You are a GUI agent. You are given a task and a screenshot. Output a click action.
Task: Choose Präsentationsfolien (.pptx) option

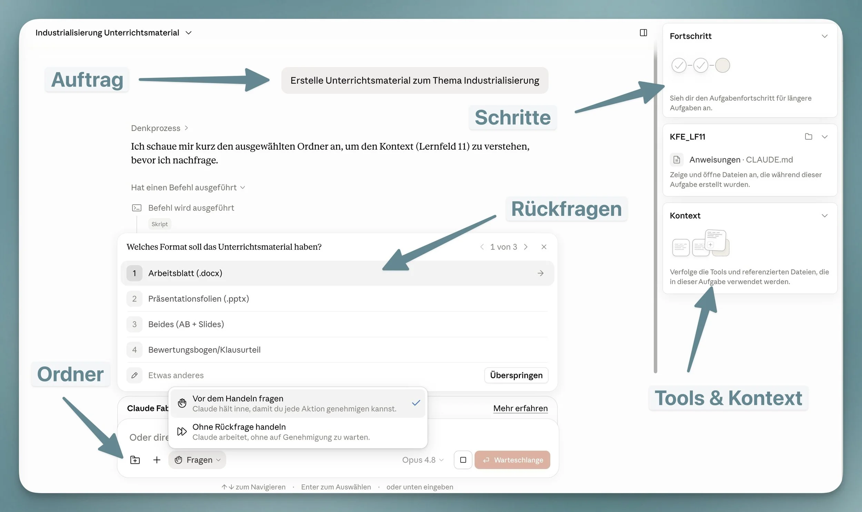coord(337,299)
